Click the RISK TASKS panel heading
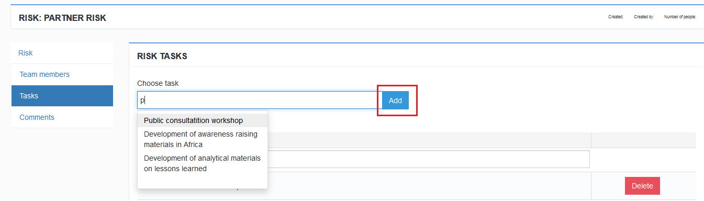Viewport: 704px width, 201px height. [x=162, y=56]
